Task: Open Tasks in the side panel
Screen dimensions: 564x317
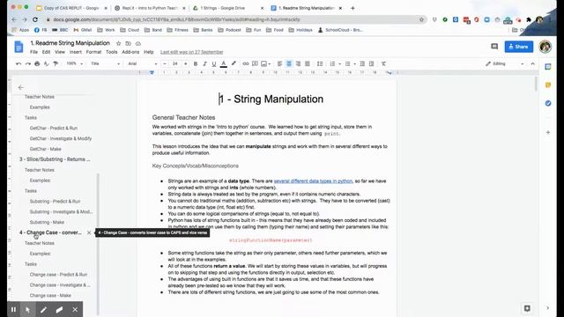Action: coord(548,103)
